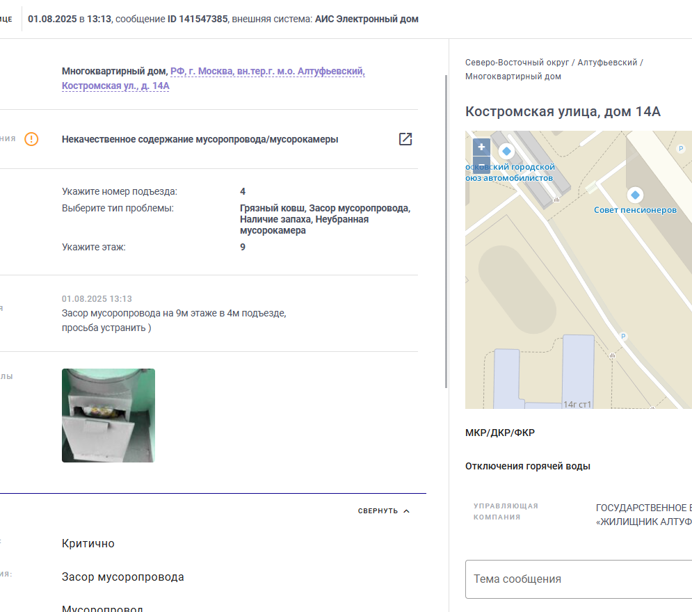Collapse the section with СВЕРНУТЬ chevron

[383, 511]
